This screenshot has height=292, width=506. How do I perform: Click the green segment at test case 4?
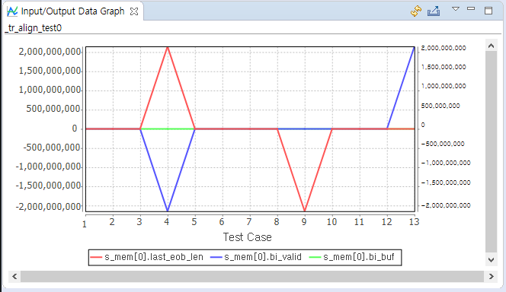[x=168, y=129]
